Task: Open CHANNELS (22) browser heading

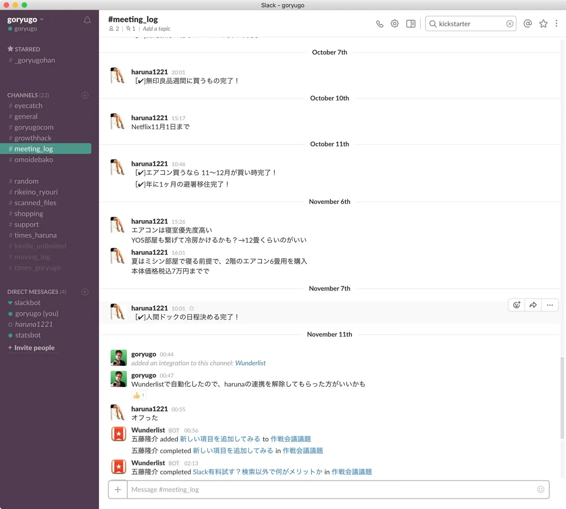Action: click(x=28, y=95)
